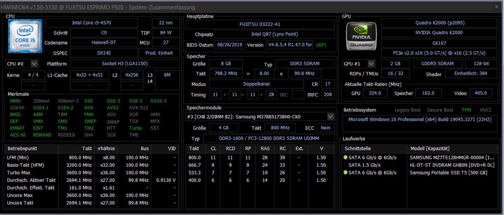This screenshot has width=504, height=215.
Task: Click the AVX2 feature label
Action: 113,108
